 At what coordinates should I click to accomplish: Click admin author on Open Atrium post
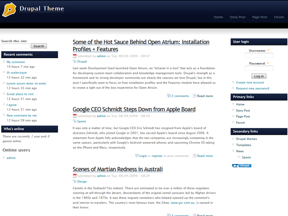click(x=102, y=56)
